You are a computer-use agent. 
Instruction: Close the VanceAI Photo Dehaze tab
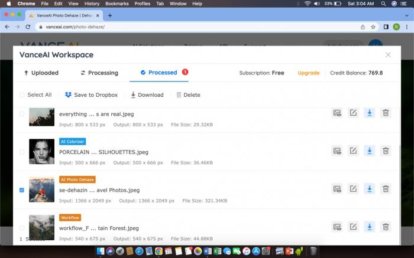tap(98, 15)
